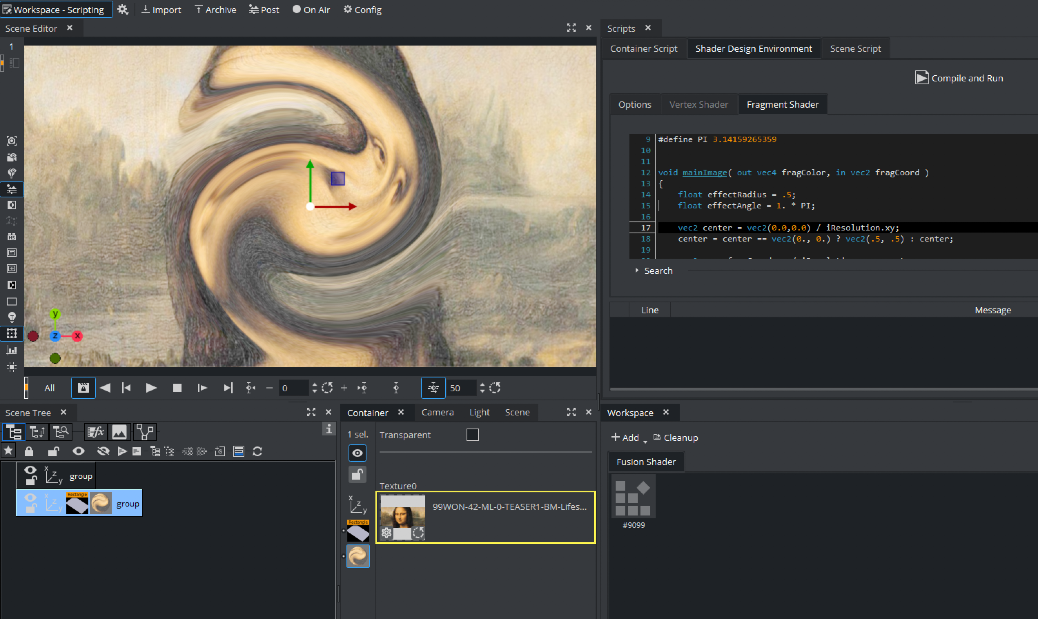Open the Config section

pos(362,10)
